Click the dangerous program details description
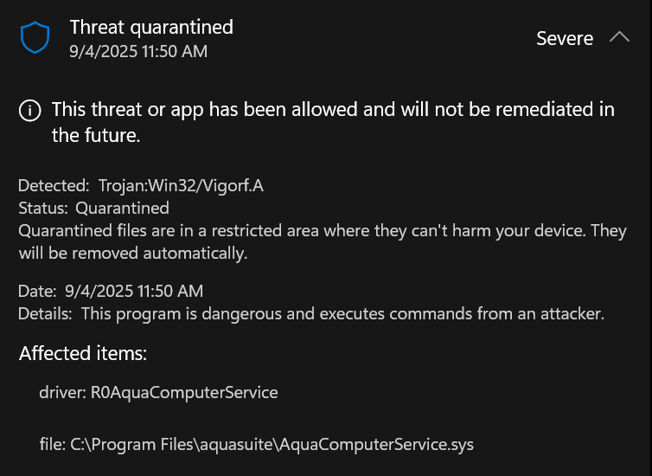 pos(342,313)
